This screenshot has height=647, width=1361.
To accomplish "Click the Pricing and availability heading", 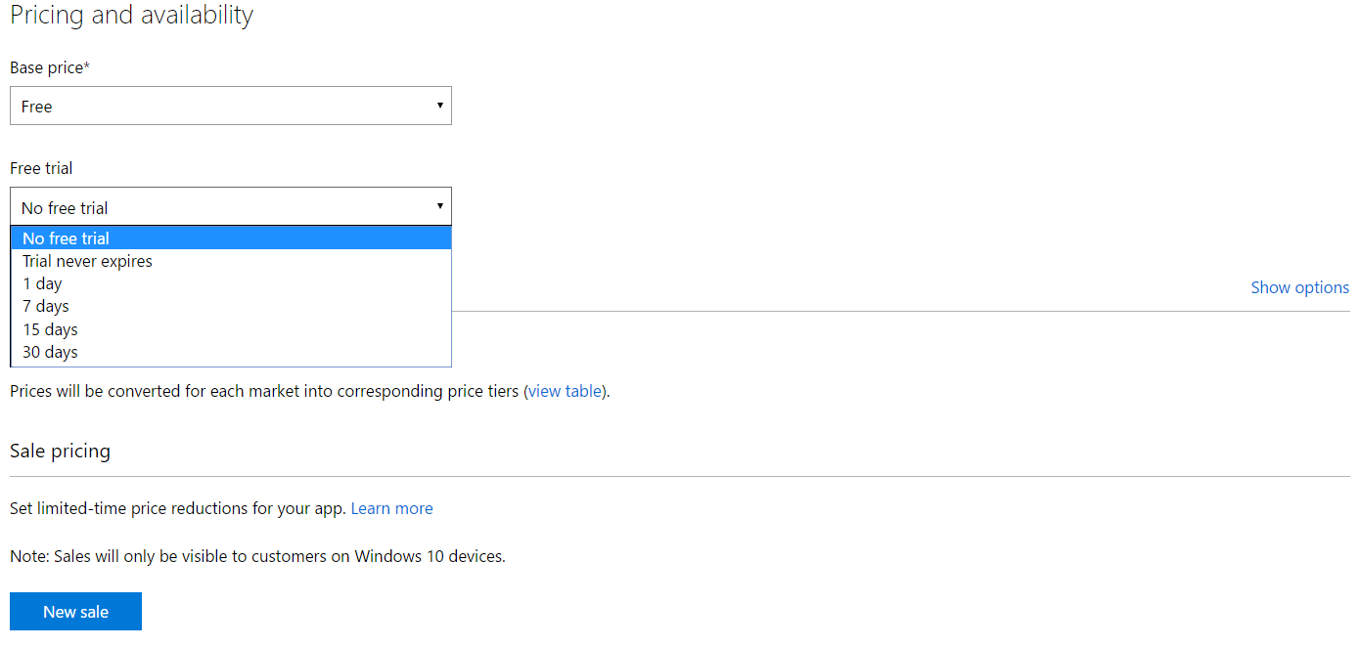I will (132, 16).
